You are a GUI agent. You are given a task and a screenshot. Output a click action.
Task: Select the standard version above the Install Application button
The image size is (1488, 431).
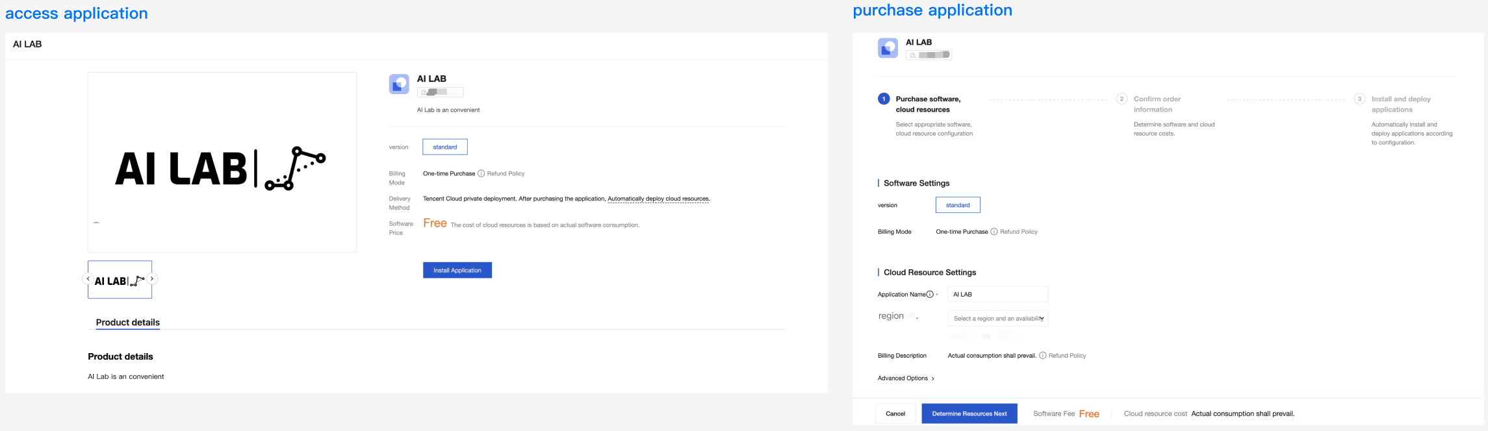coord(445,147)
